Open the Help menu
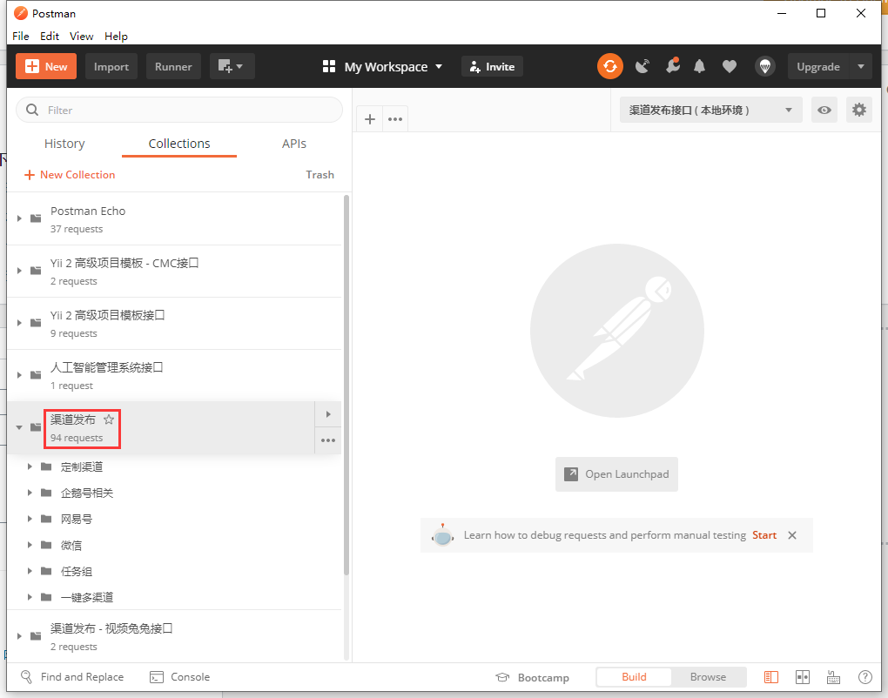The width and height of the screenshot is (888, 698). tap(116, 37)
